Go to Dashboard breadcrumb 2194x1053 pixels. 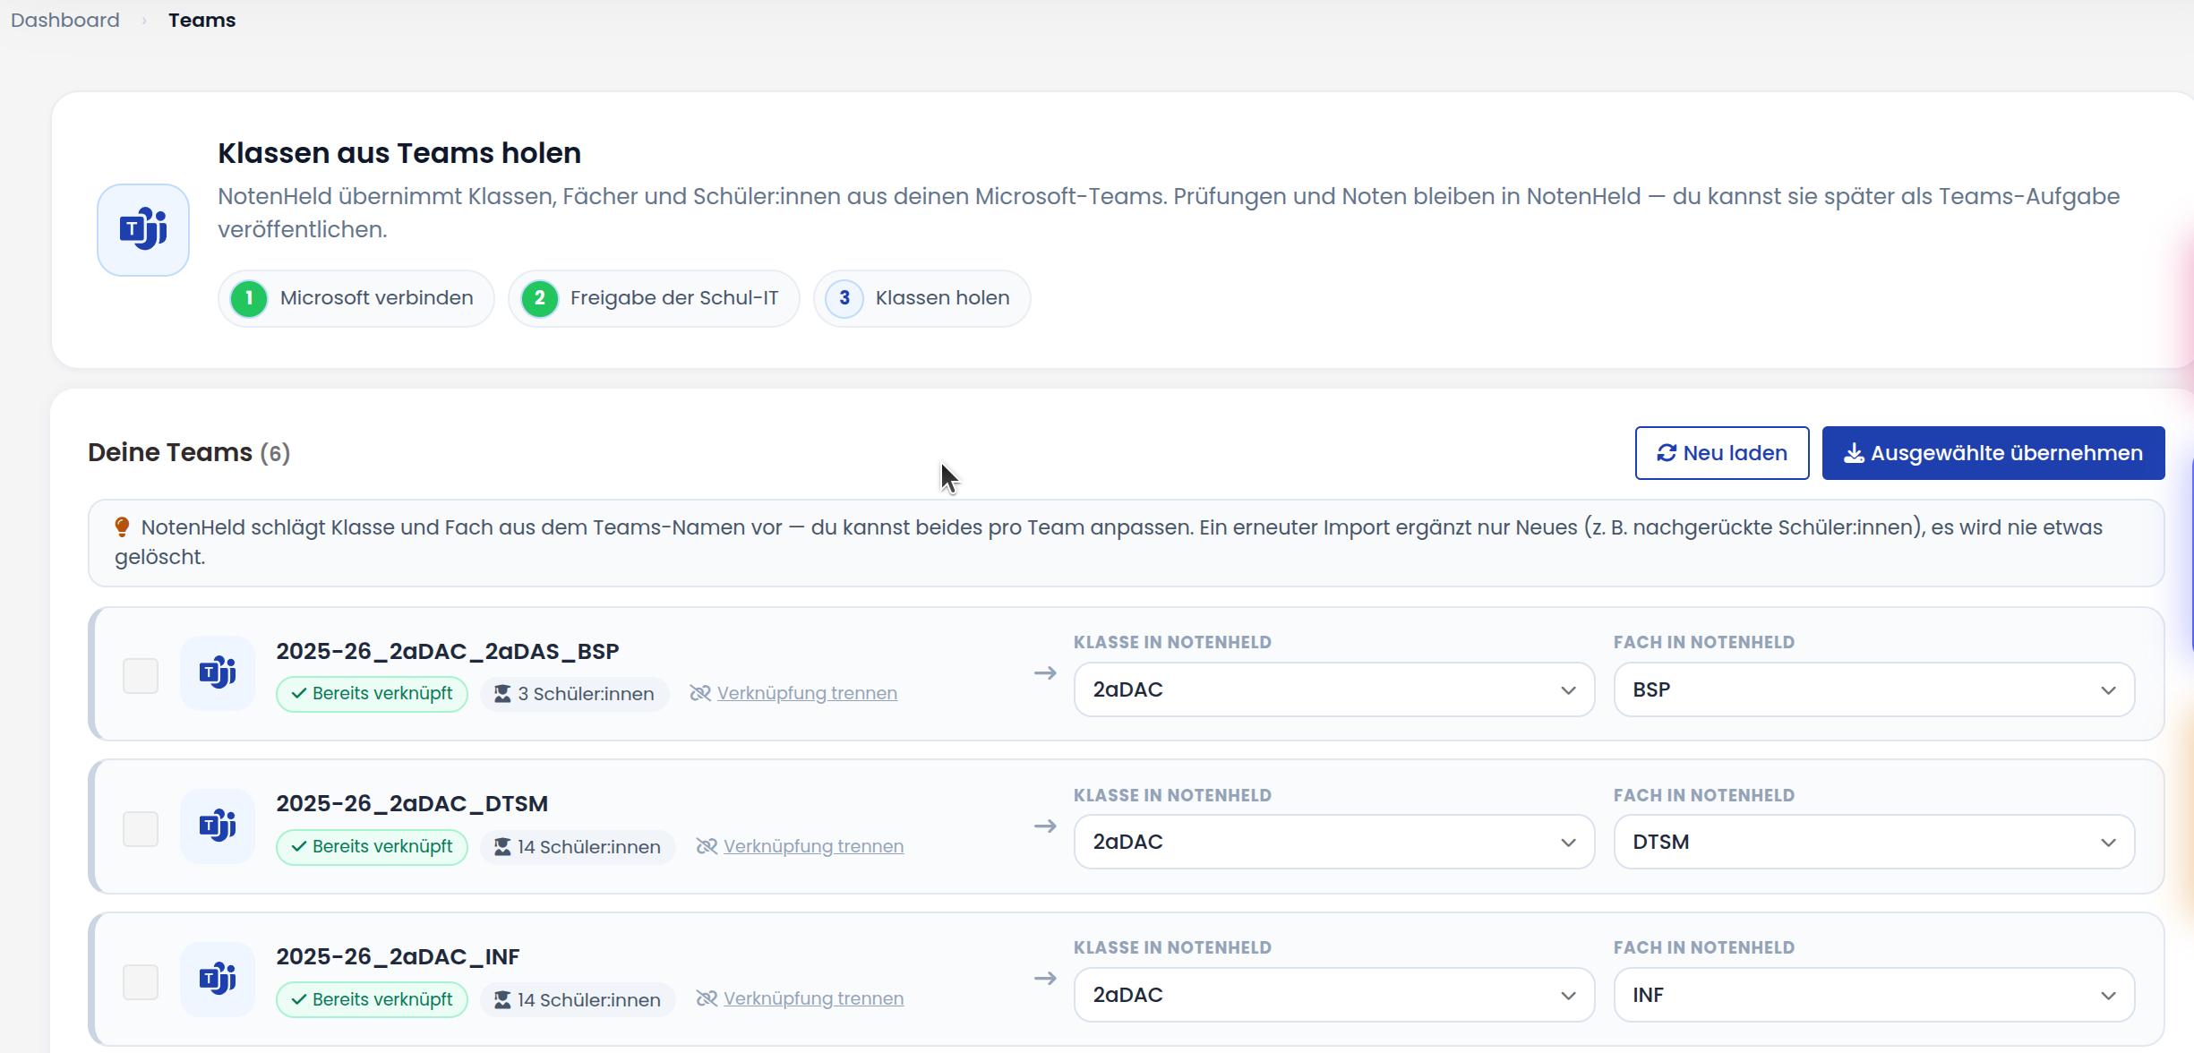point(65,20)
